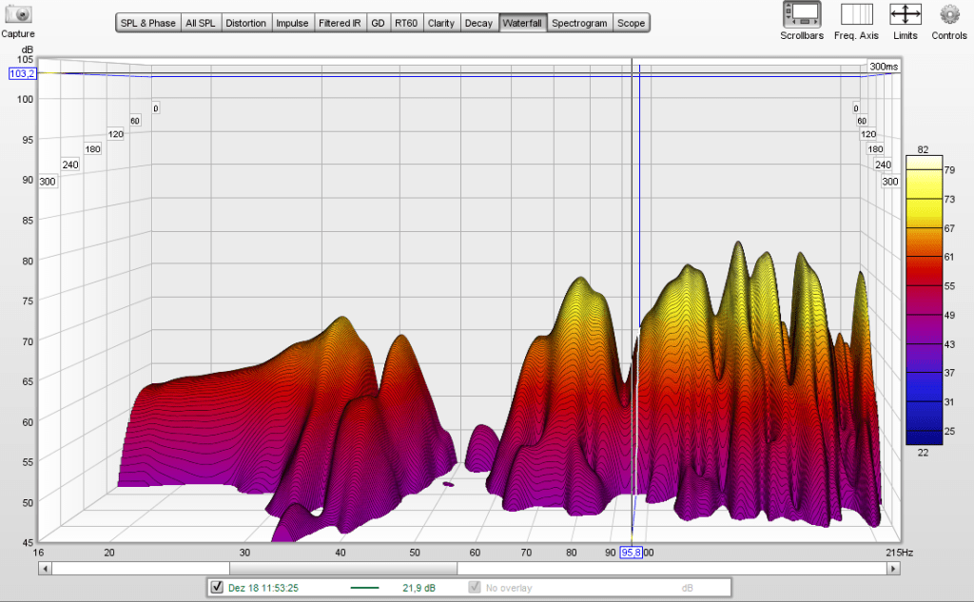Go to the RT60 tab
Viewport: 974px width, 602px height.
tap(406, 23)
